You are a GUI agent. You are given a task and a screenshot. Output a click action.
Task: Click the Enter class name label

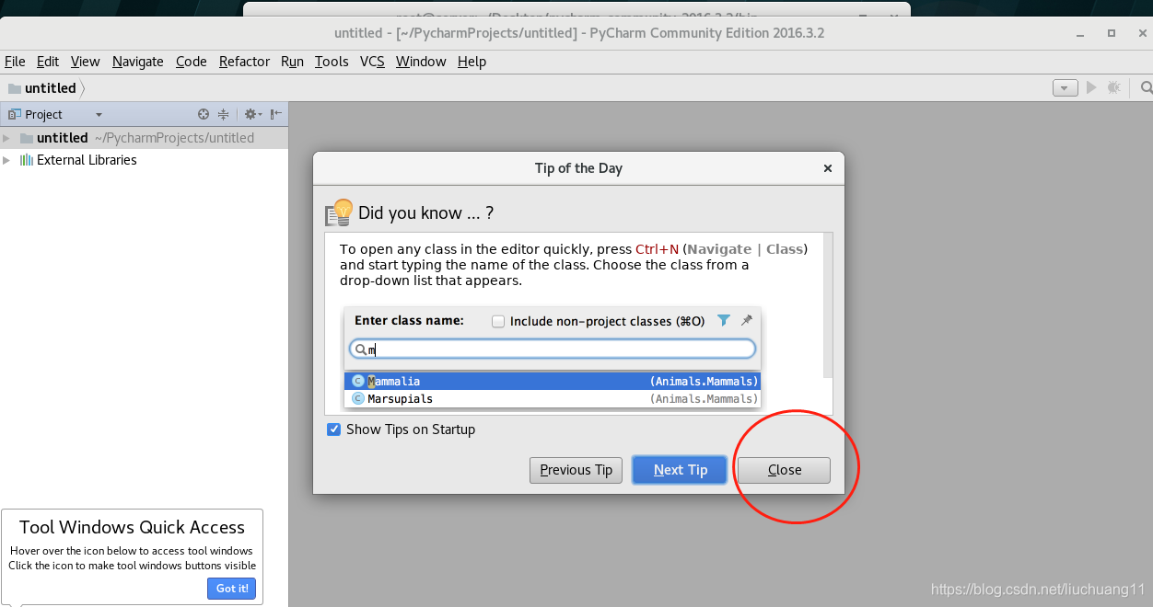click(409, 321)
